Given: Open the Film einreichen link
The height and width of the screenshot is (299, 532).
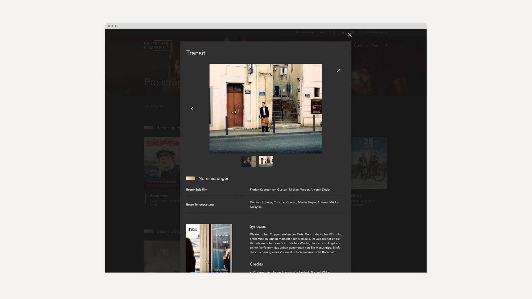Looking at the screenshot, I should pos(305,33).
